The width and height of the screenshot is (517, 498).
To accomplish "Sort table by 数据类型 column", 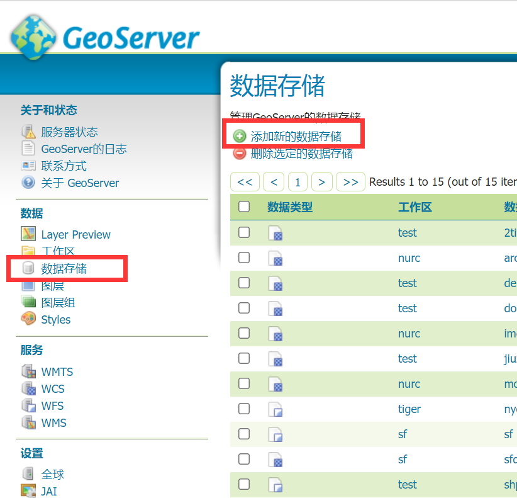I will tap(290, 207).
